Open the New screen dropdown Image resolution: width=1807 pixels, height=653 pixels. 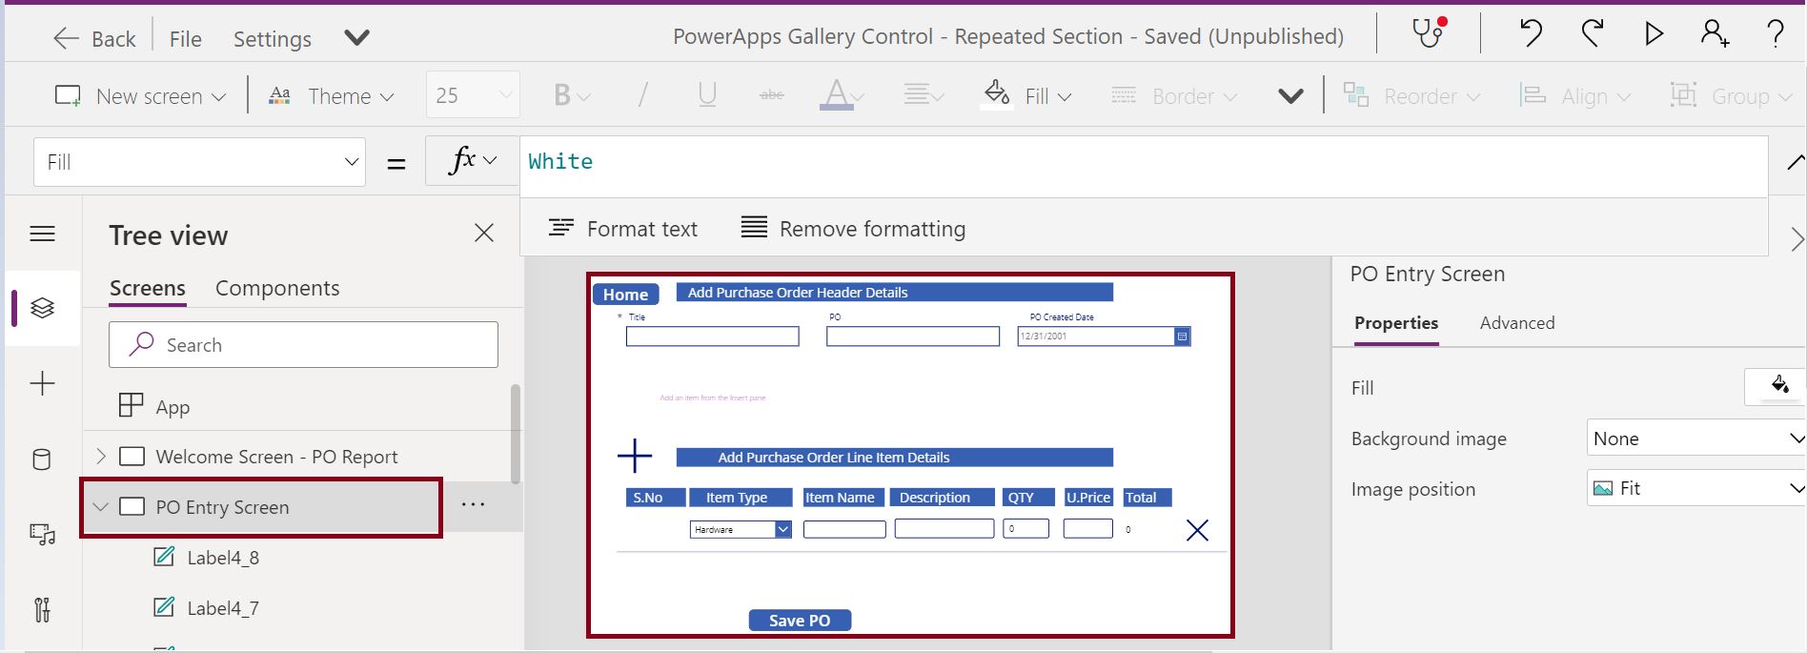click(140, 95)
